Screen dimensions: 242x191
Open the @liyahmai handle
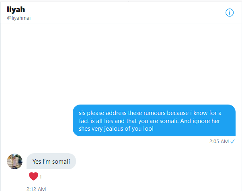point(18,18)
